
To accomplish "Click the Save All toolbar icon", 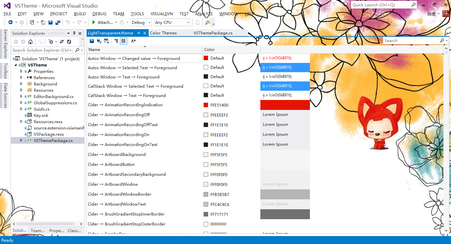I will [x=58, y=22].
